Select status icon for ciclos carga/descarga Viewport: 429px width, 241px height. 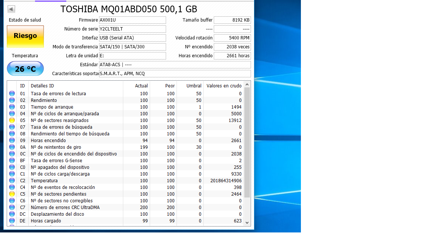point(12,174)
